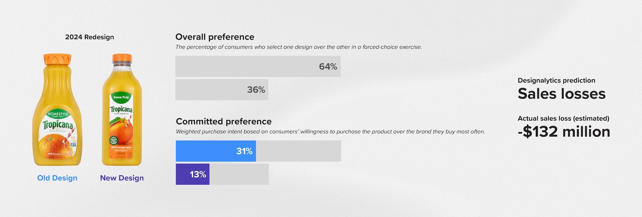Click the orange cap of old bottle

57,59
